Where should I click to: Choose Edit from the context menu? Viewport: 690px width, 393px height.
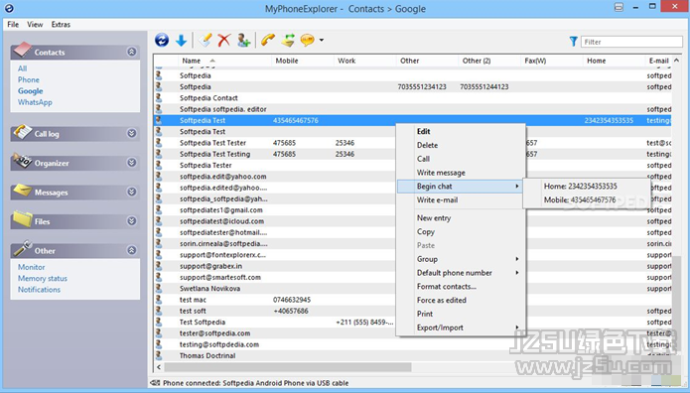pyautogui.click(x=461, y=131)
